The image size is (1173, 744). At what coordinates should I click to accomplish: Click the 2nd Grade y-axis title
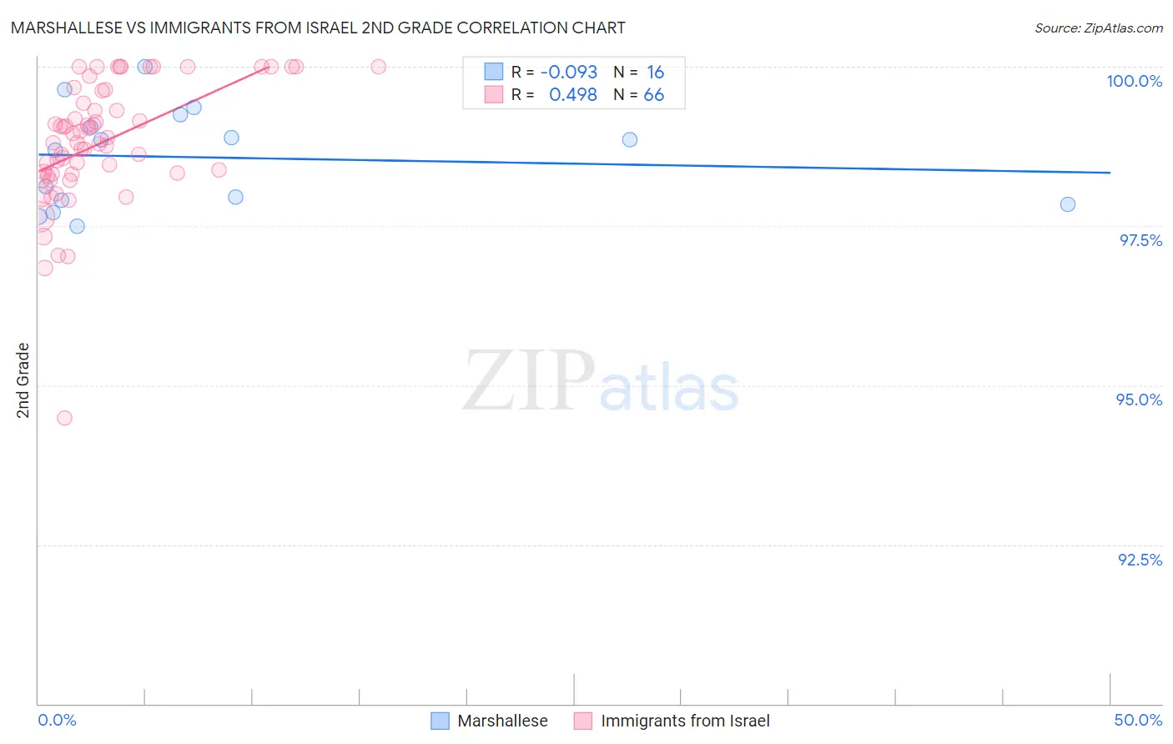pos(23,380)
